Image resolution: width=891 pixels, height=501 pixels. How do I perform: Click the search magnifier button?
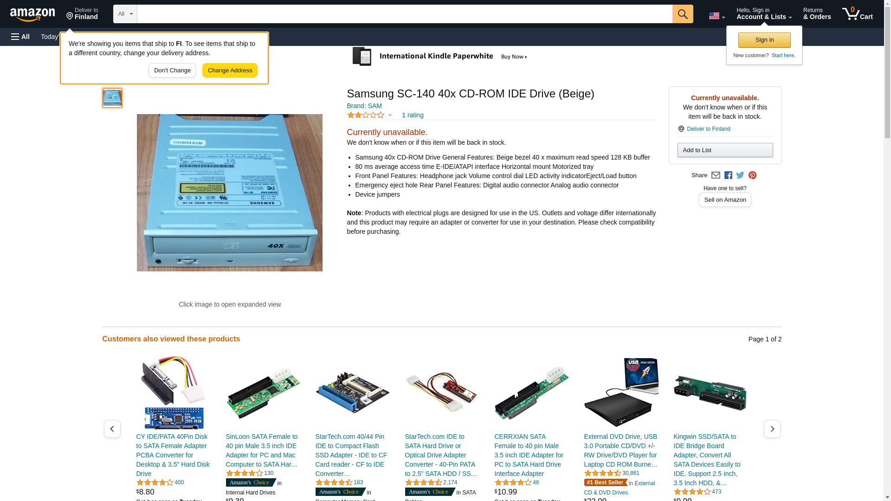[x=682, y=14]
